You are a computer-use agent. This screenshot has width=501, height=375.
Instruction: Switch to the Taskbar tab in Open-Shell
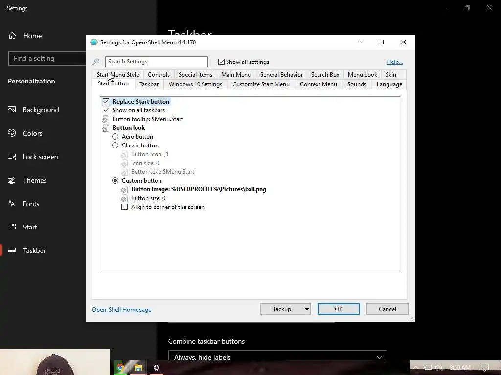[149, 84]
